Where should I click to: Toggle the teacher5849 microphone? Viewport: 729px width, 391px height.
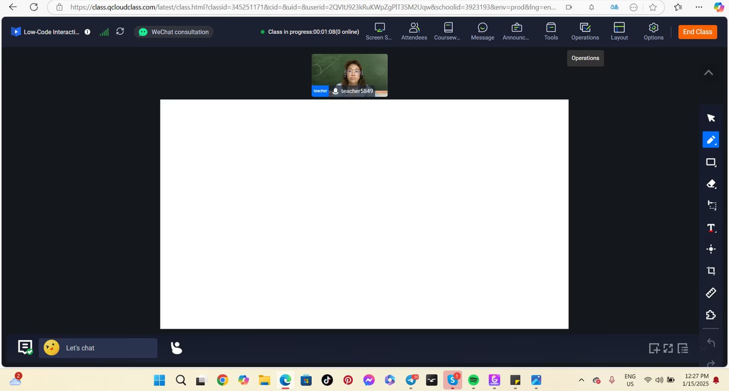336,91
